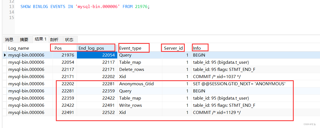Click the Server_id column header
Image resolution: width=320 pixels, height=128 pixels.
pyautogui.click(x=176, y=48)
